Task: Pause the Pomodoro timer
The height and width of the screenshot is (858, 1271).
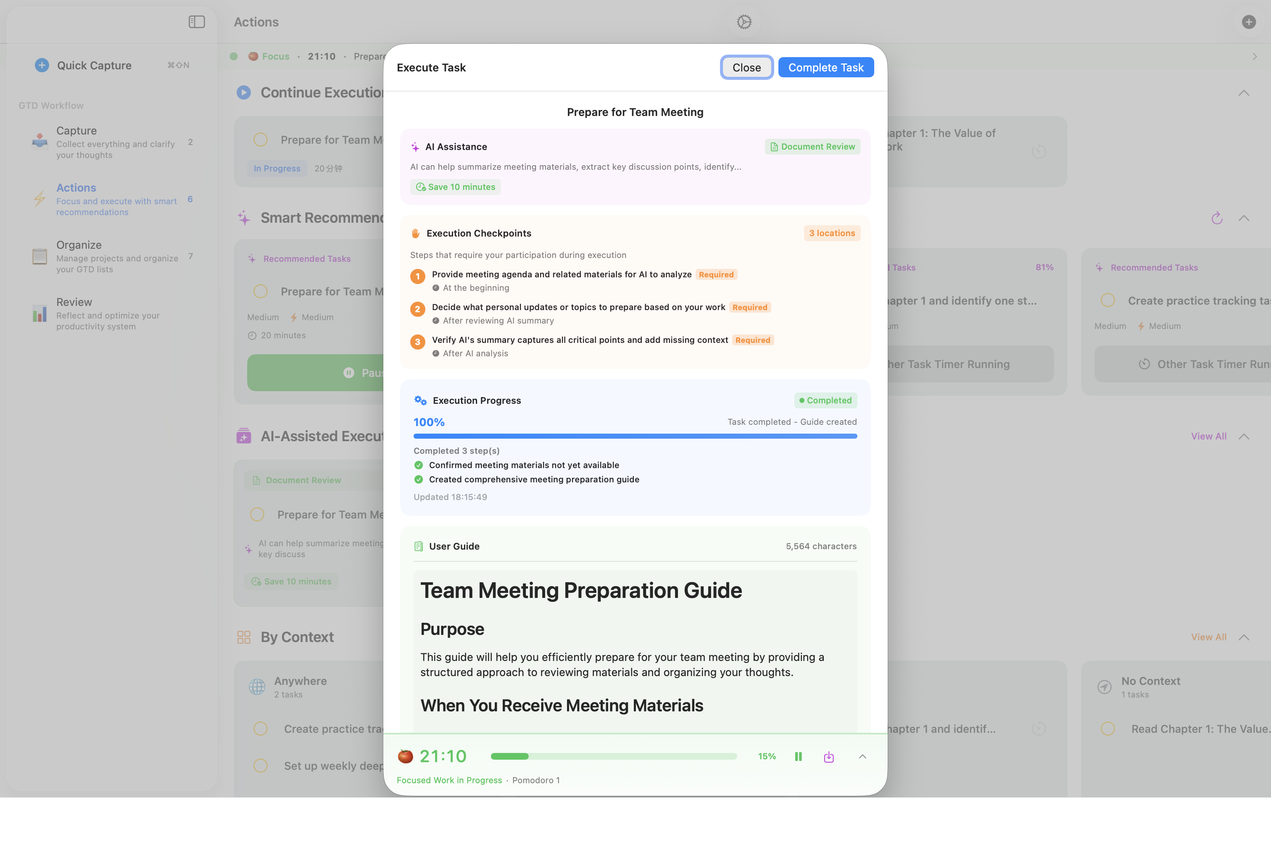Action: (x=798, y=756)
